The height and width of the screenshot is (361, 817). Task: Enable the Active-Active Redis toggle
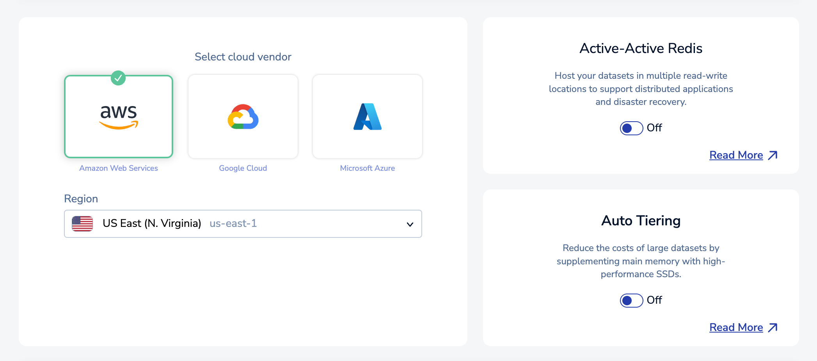631,128
